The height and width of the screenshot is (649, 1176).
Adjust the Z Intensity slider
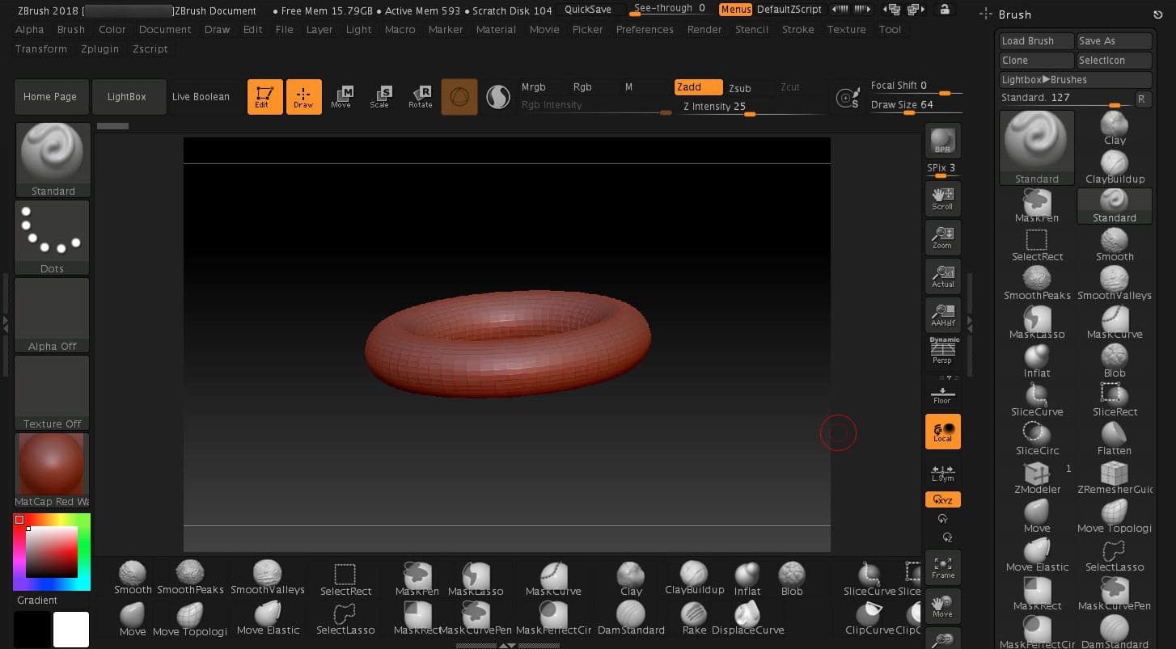752,107
